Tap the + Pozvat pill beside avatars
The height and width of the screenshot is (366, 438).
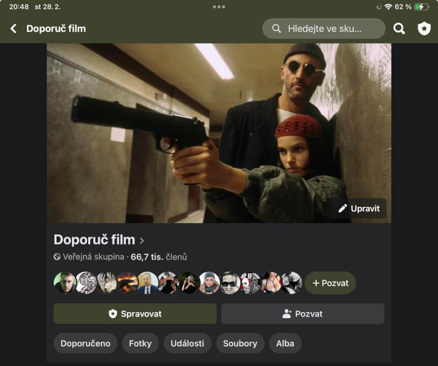(x=330, y=283)
